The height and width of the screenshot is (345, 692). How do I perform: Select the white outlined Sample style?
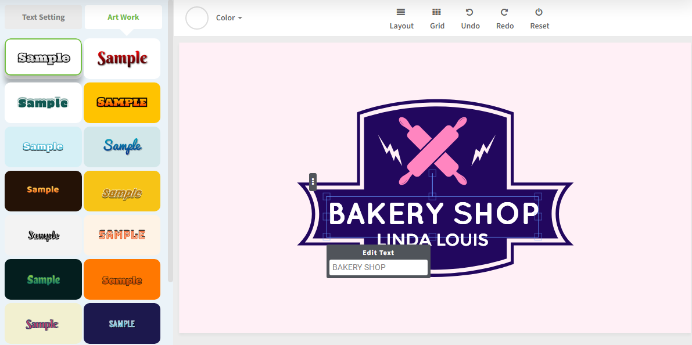point(43,57)
